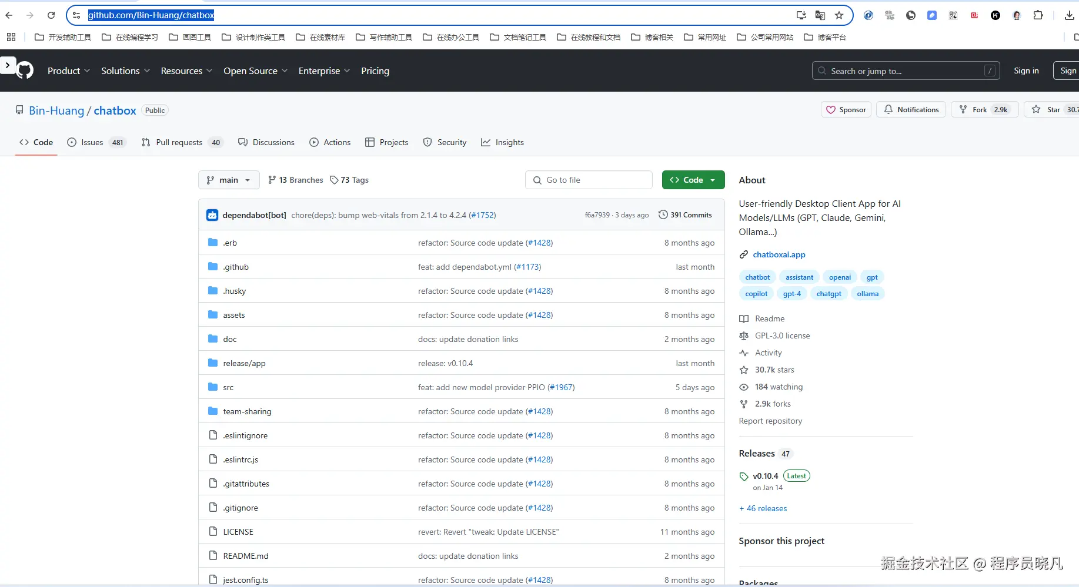This screenshot has height=587, width=1079.
Task: Open the 开发辅助工具 bookmarks folder
Action: click(x=63, y=37)
